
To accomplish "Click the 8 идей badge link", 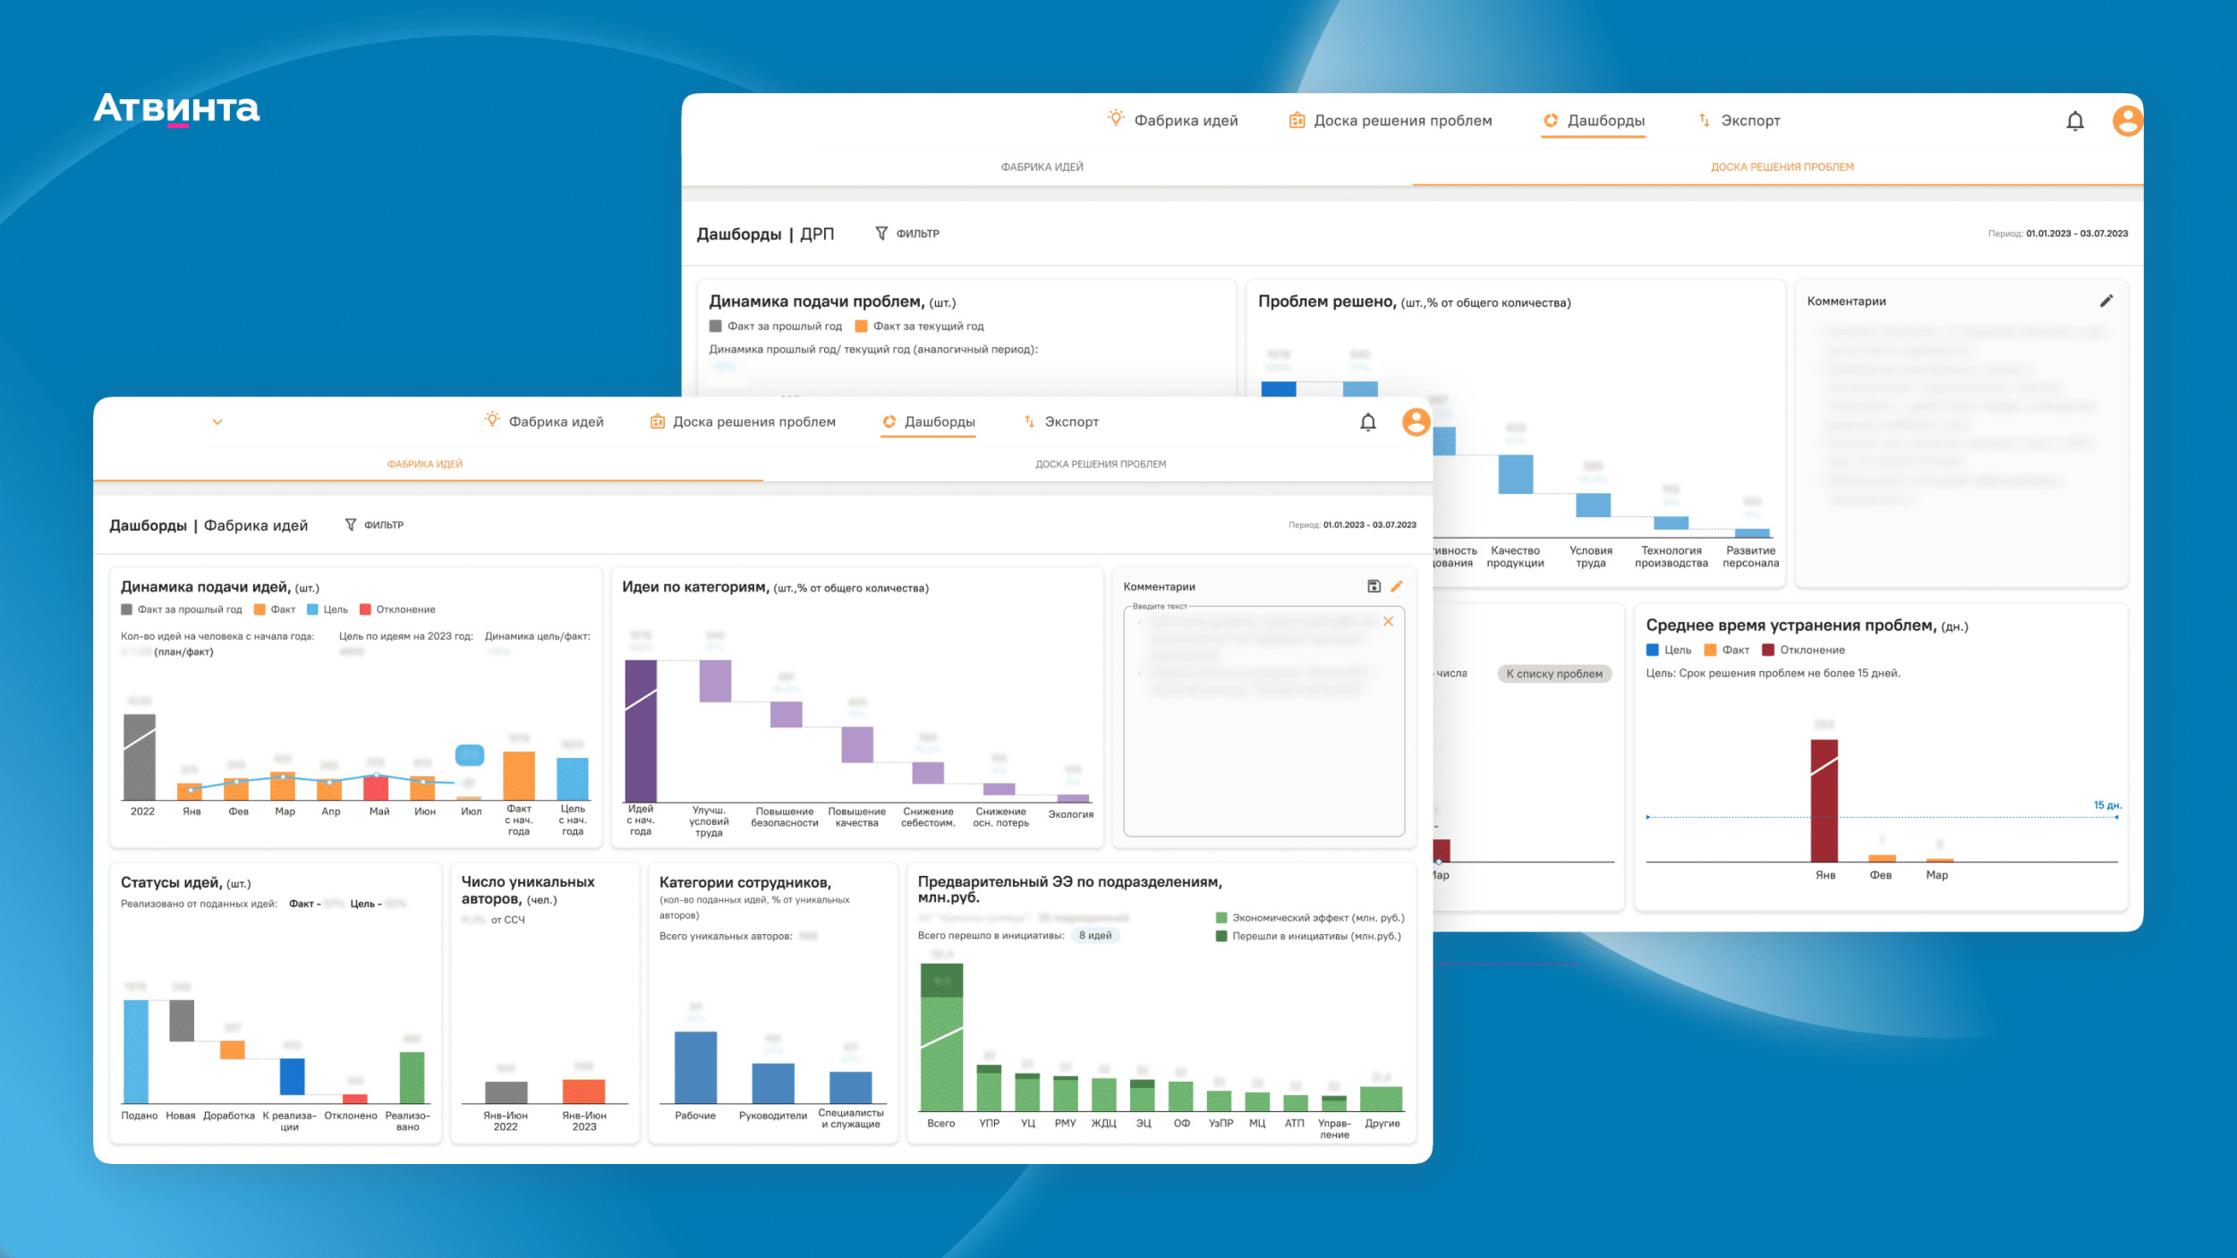I will (1094, 936).
